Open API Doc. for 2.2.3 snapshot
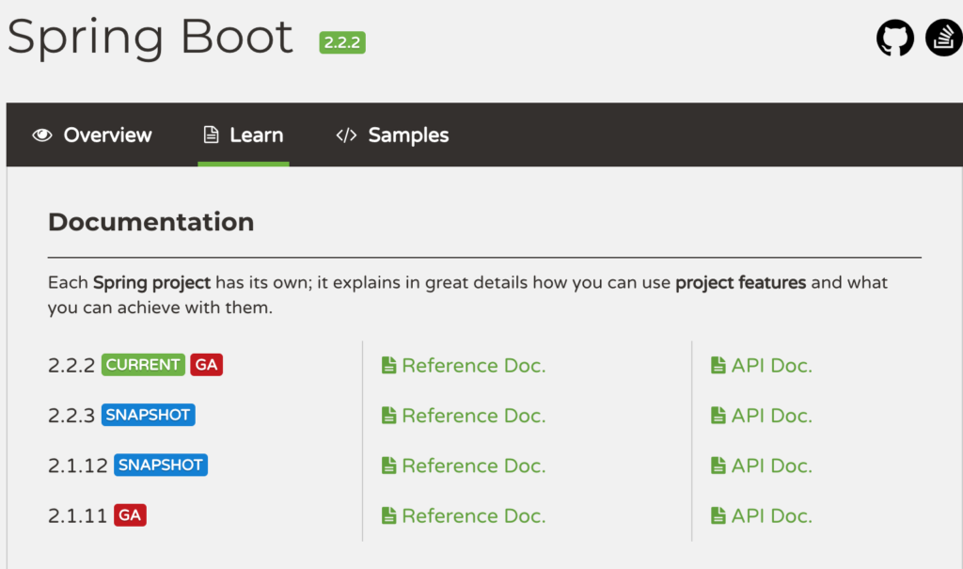The width and height of the screenshot is (963, 569). point(771,416)
